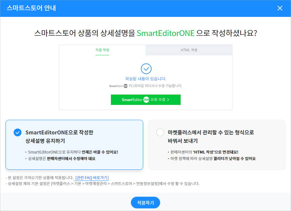Switch to the HTML 작성 tab
Image resolution: width=291 pixels, height=211 pixels.
coord(189,50)
